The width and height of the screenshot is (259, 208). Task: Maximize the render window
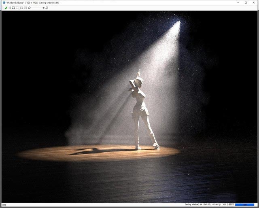(246, 2)
